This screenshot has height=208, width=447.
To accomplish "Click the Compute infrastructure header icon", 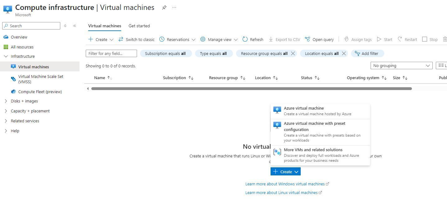I will (7, 9).
